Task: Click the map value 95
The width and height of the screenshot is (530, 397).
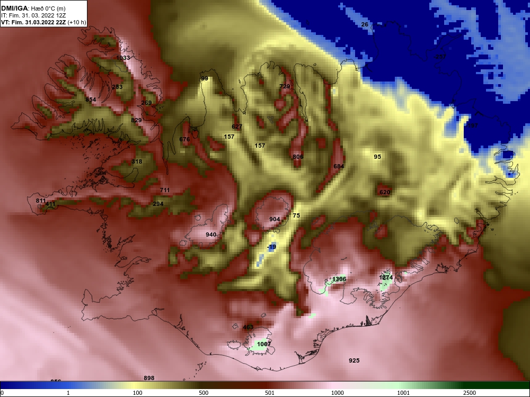Action: (x=377, y=157)
